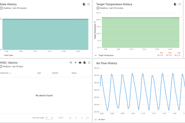
Task: Go to next page of alarms
Action: (x=81, y=118)
